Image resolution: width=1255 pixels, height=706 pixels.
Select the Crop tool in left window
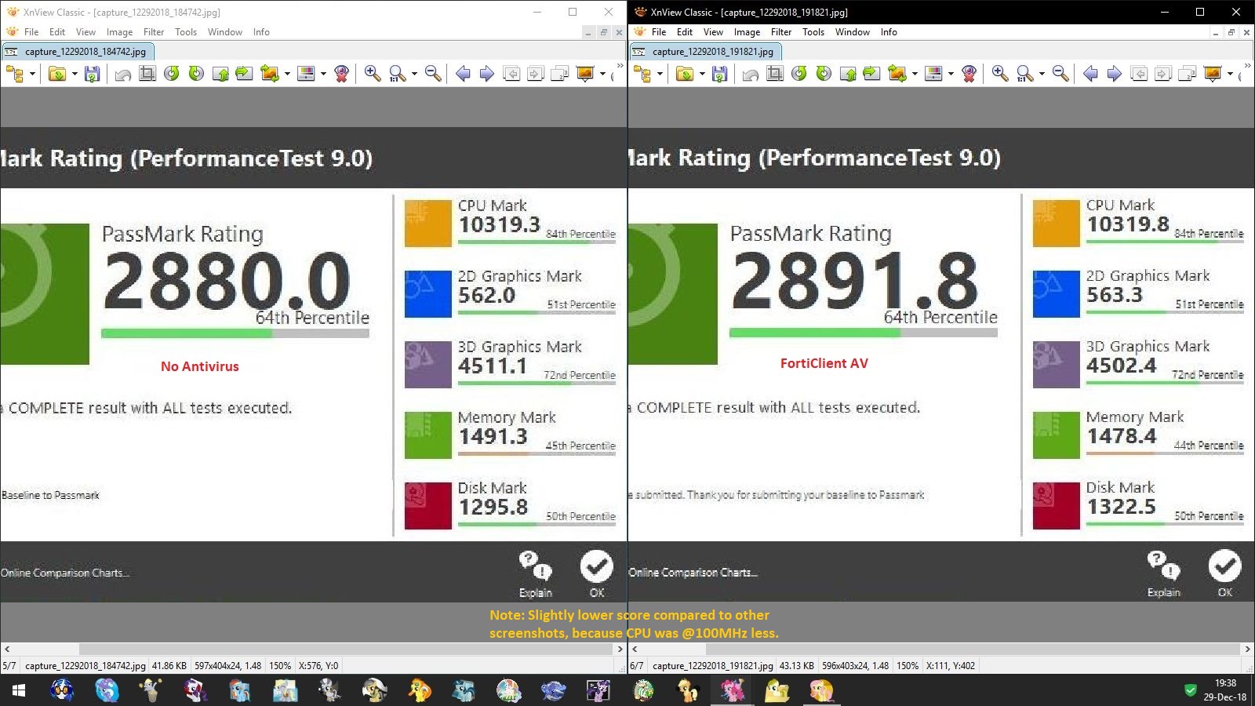tap(147, 74)
